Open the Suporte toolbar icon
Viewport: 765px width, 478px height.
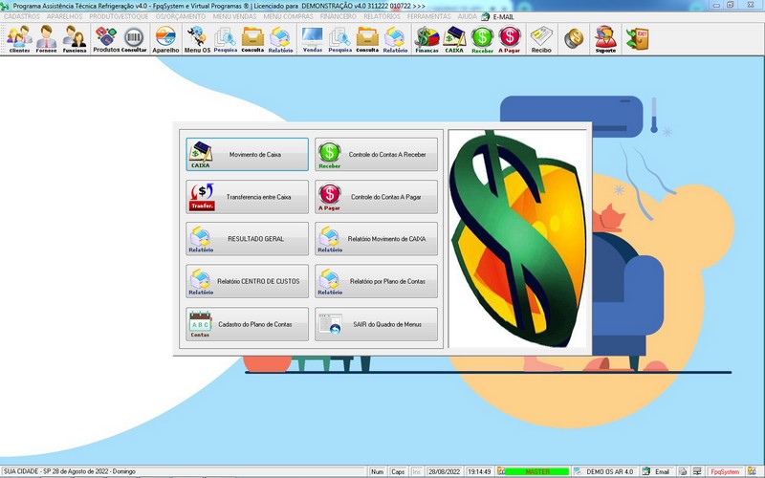coord(604,39)
